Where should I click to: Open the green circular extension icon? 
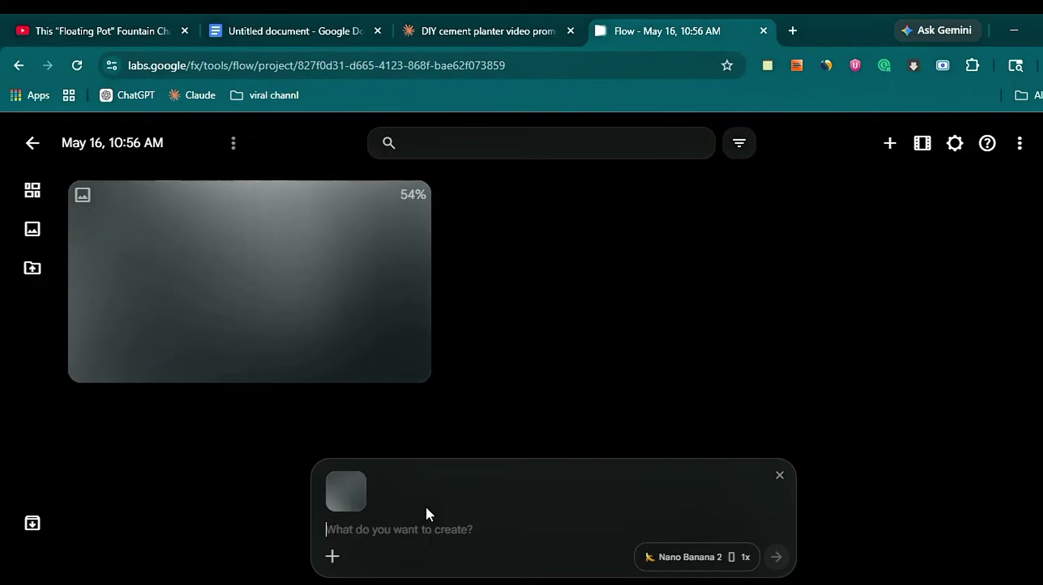coord(884,66)
